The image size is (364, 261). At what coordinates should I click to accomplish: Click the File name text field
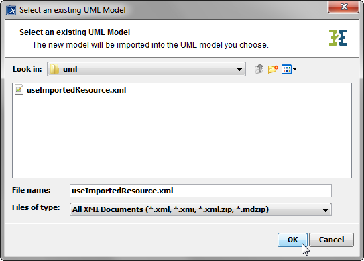(200, 191)
